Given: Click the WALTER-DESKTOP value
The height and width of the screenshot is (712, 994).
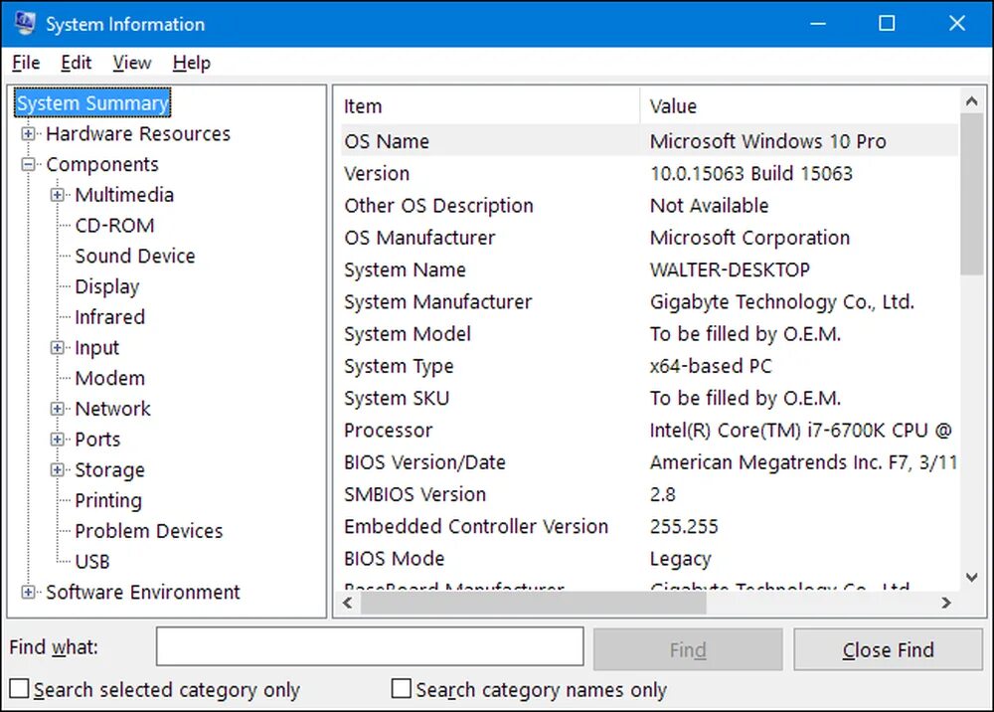Looking at the screenshot, I should (730, 270).
